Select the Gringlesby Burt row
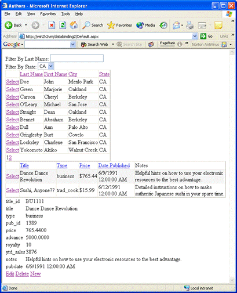The width and height of the screenshot is (237, 293). point(13,135)
